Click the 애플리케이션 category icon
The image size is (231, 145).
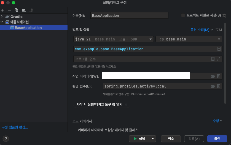[x=7, y=22]
